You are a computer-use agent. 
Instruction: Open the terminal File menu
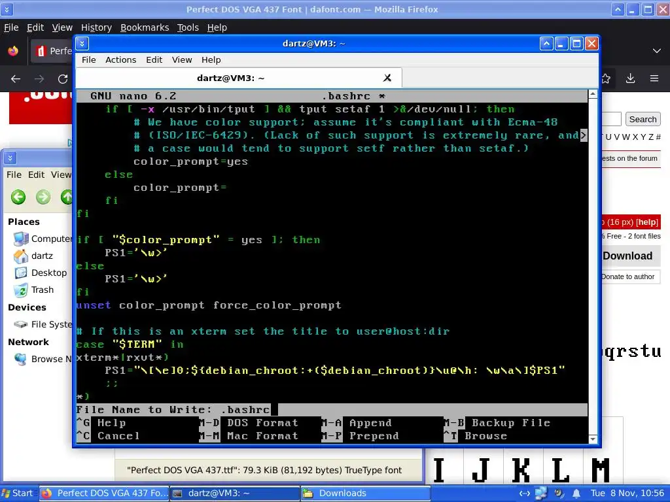(x=89, y=59)
